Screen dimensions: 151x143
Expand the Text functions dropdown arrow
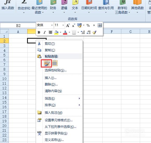coord(75,13)
